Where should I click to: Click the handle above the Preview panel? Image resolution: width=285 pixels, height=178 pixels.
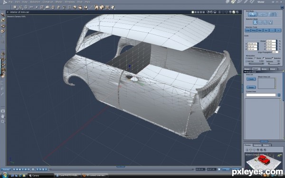pyautogui.click(x=264, y=141)
